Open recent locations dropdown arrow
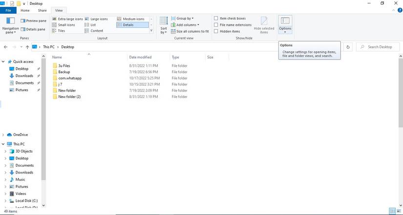Screen dimensions: 403x215 21,47
